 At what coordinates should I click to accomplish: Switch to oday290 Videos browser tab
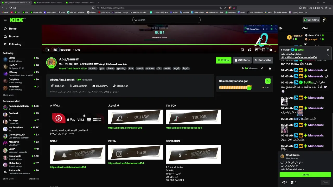pyautogui.click(x=80, y=2)
